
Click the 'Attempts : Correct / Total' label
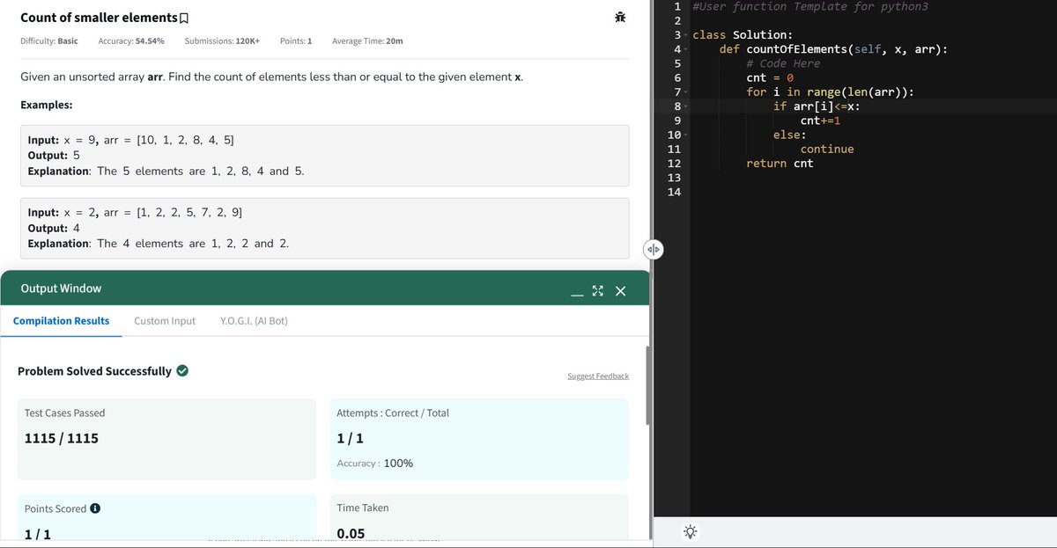point(393,413)
